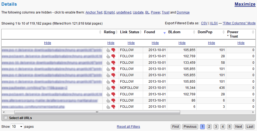This screenshot has height=131, width=257.
Task: Check the Select all URLs checkbox
Action: (x=5, y=117)
